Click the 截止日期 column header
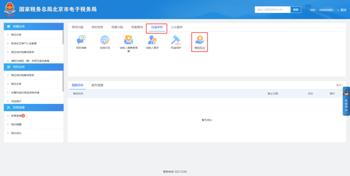The height and width of the screenshot is (176, 350). pyautogui.click(x=273, y=94)
